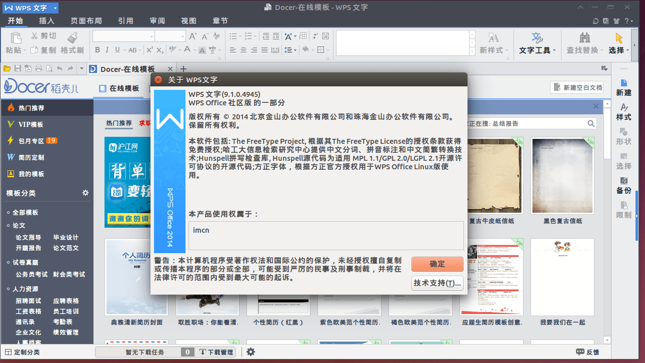Viewport: 645px width, 363px height.
Task: Click the save floppy disk icon
Action: point(17,68)
